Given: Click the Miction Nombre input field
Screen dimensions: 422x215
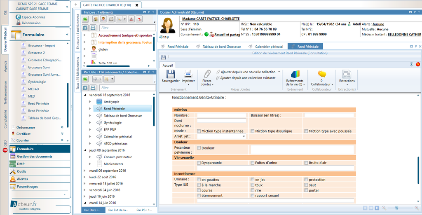Looking at the screenshot, I should tap(221, 115).
